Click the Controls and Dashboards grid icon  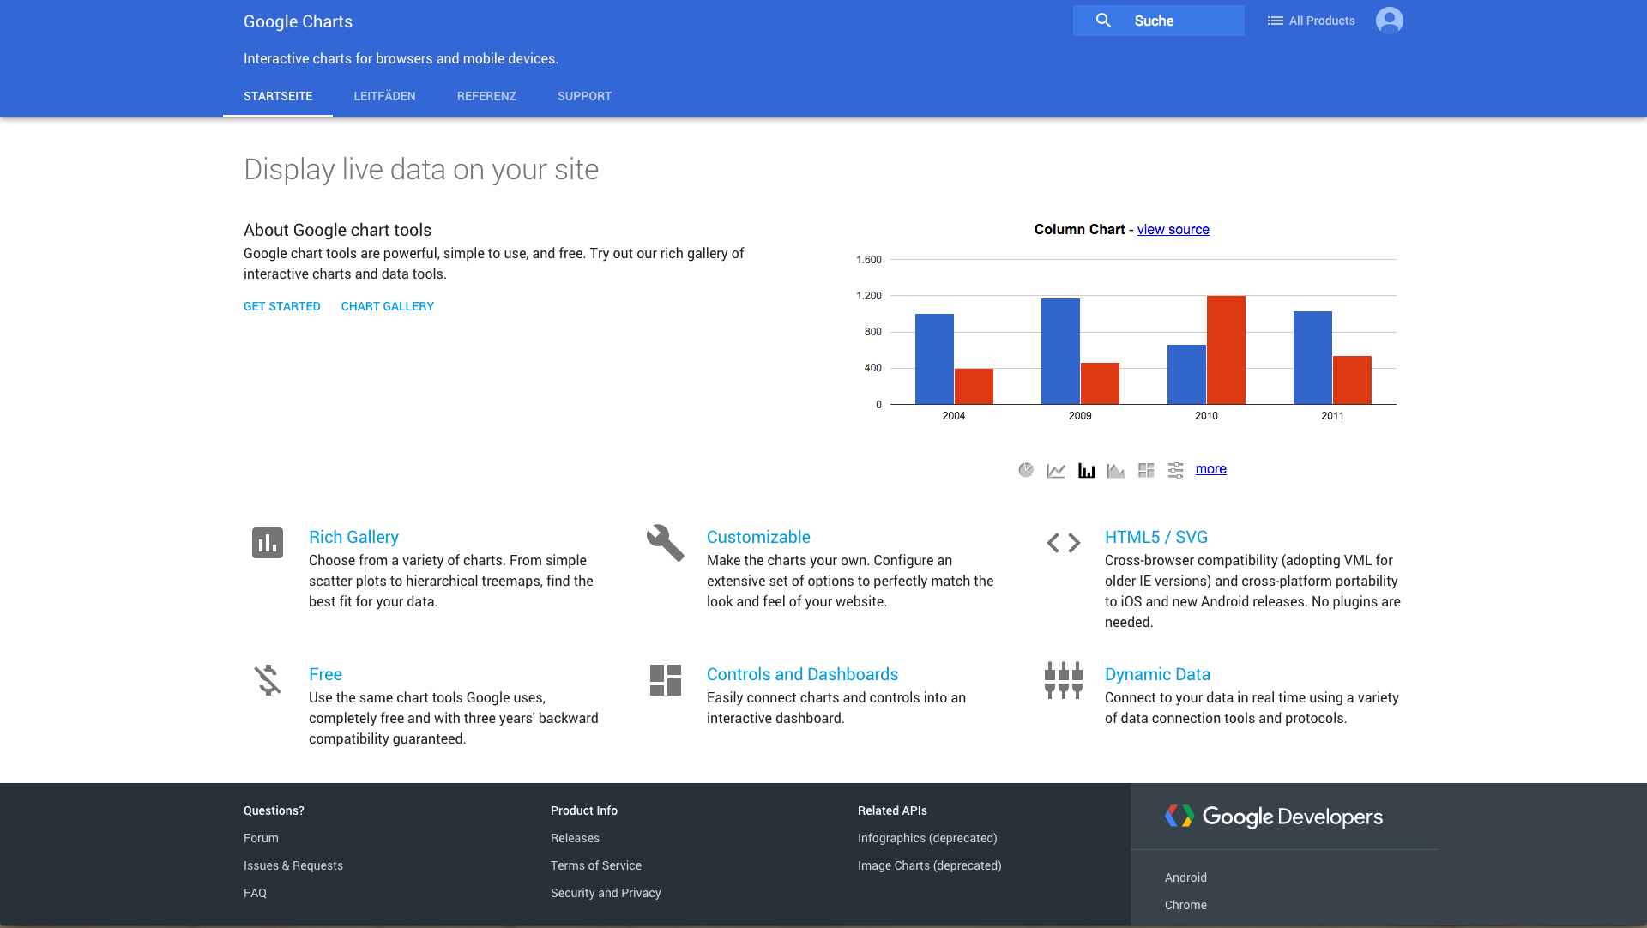tap(666, 680)
